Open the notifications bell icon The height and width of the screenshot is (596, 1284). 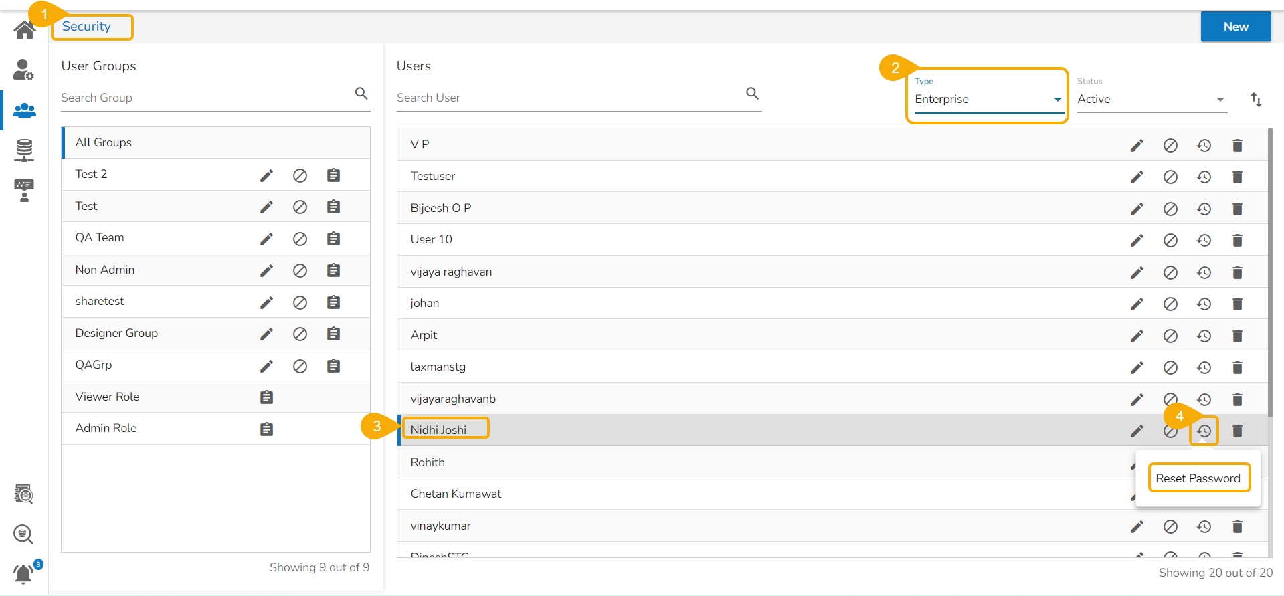tap(24, 574)
